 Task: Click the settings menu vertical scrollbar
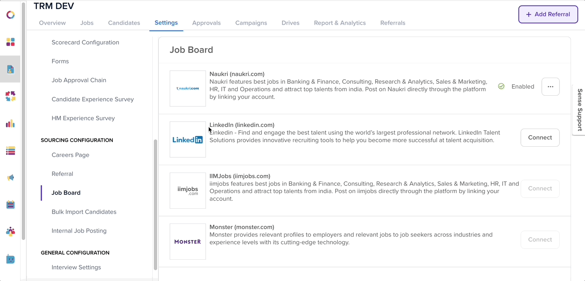(x=156, y=205)
